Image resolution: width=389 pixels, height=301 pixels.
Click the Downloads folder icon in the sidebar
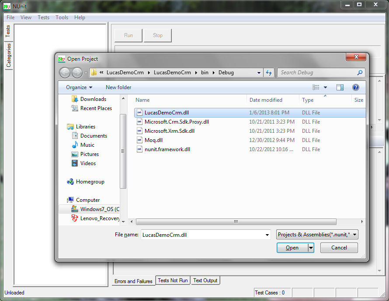coord(74,99)
